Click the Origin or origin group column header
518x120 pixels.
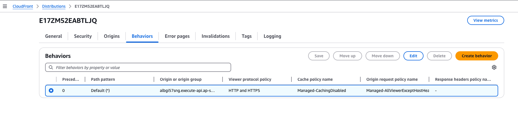click(181, 79)
